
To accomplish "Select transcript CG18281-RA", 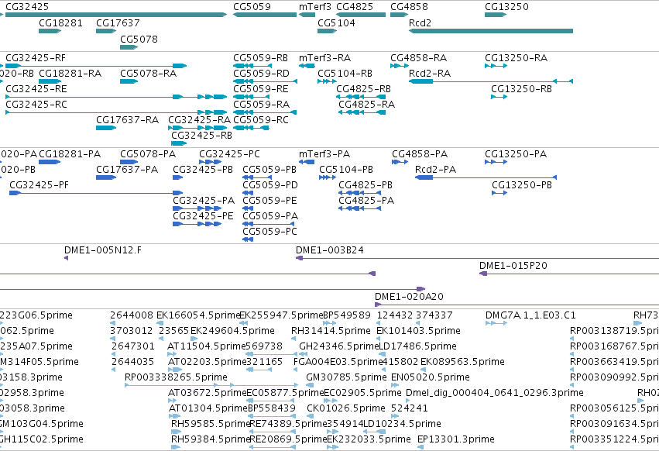I will point(50,81).
